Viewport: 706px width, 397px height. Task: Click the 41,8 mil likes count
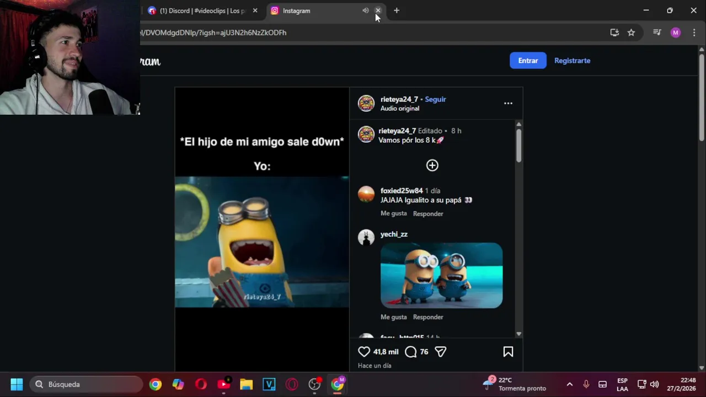[x=386, y=352]
